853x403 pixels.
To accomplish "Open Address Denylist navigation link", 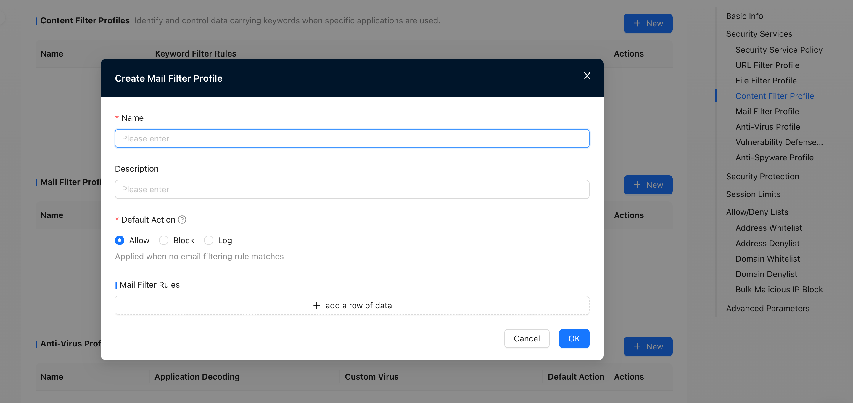I will (767, 244).
